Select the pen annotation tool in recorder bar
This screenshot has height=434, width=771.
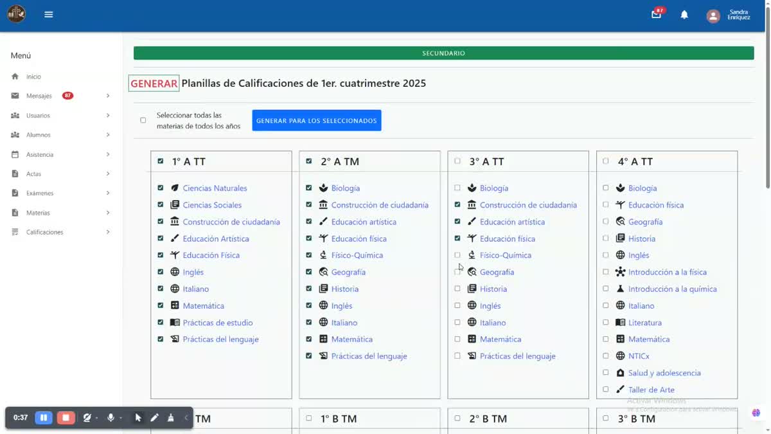click(154, 418)
